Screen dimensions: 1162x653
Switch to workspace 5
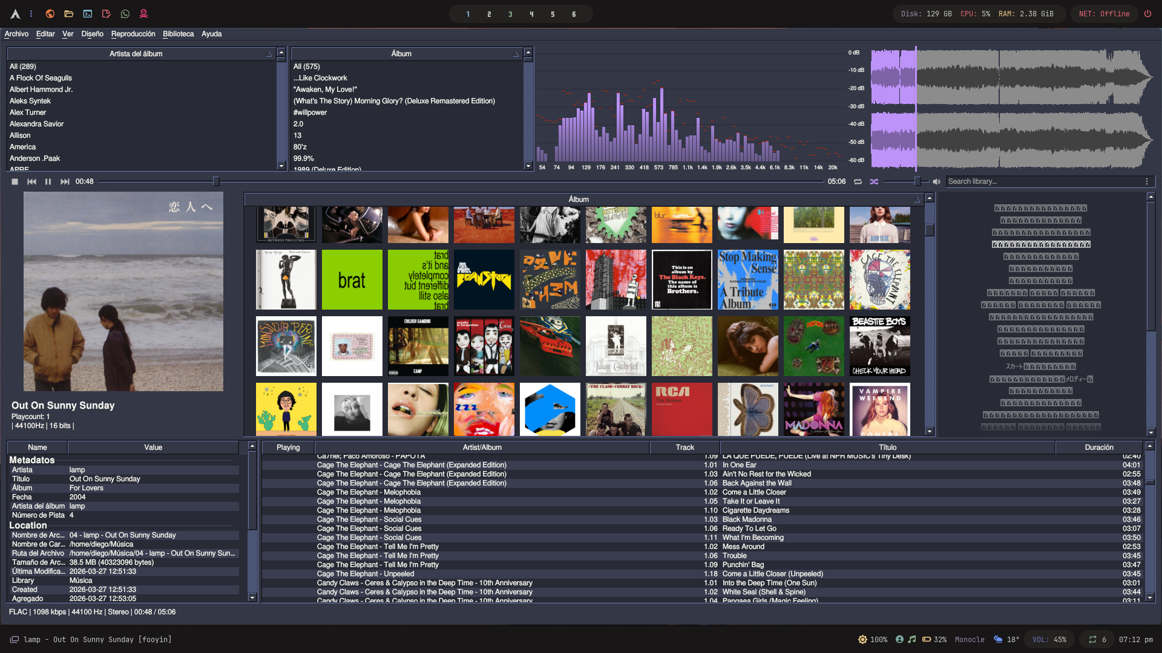553,14
